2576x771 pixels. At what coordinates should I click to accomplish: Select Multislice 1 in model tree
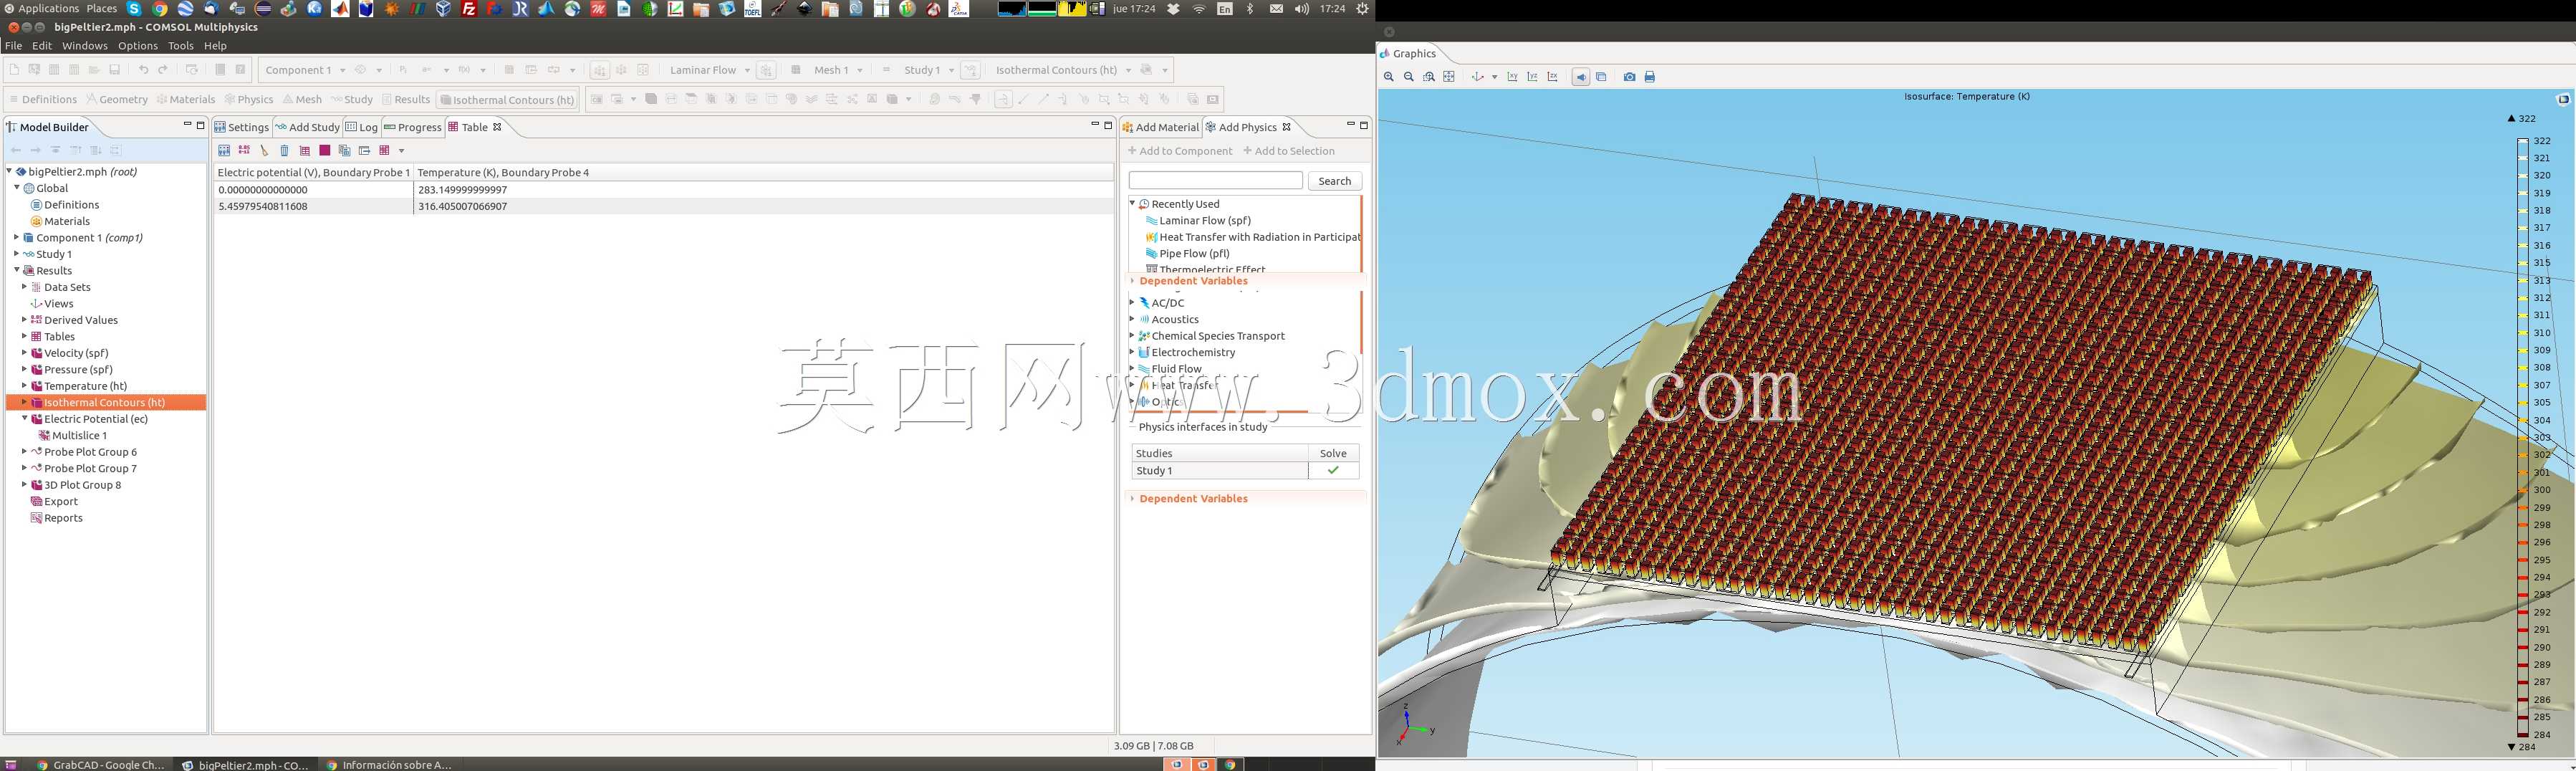pyautogui.click(x=79, y=436)
